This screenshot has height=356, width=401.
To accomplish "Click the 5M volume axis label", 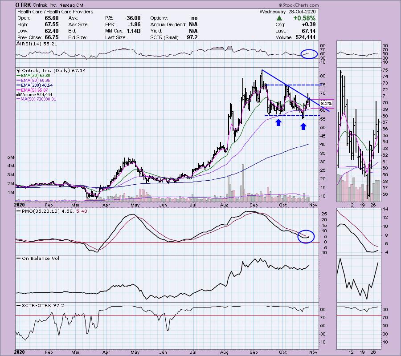I will coord(11,158).
